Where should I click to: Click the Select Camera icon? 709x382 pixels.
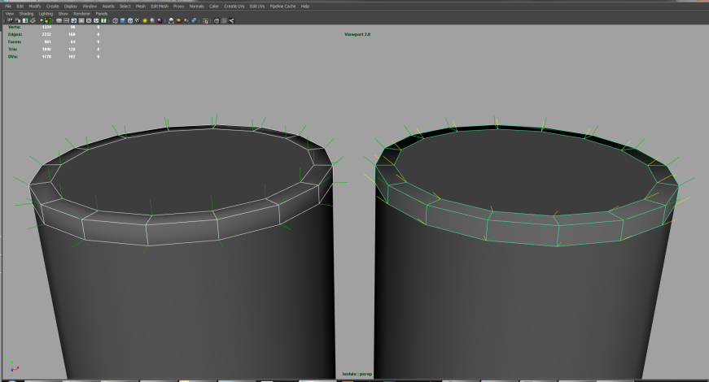(x=11, y=20)
